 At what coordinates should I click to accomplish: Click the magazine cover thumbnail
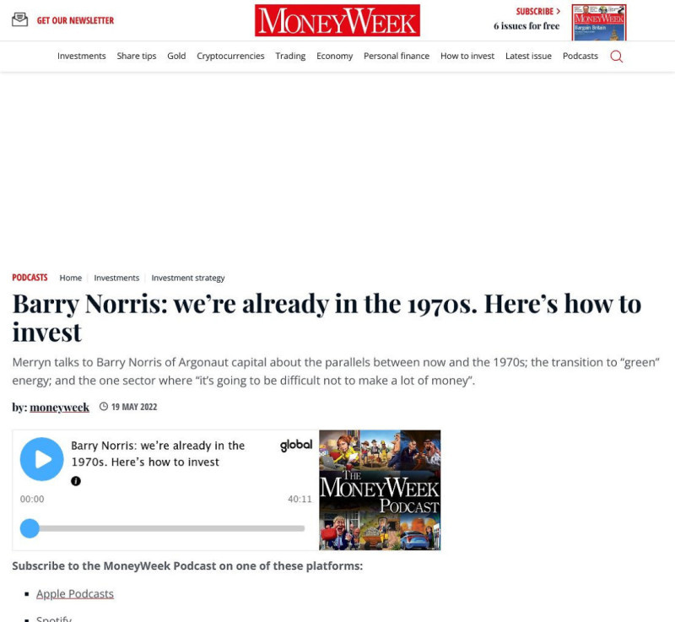click(x=598, y=22)
